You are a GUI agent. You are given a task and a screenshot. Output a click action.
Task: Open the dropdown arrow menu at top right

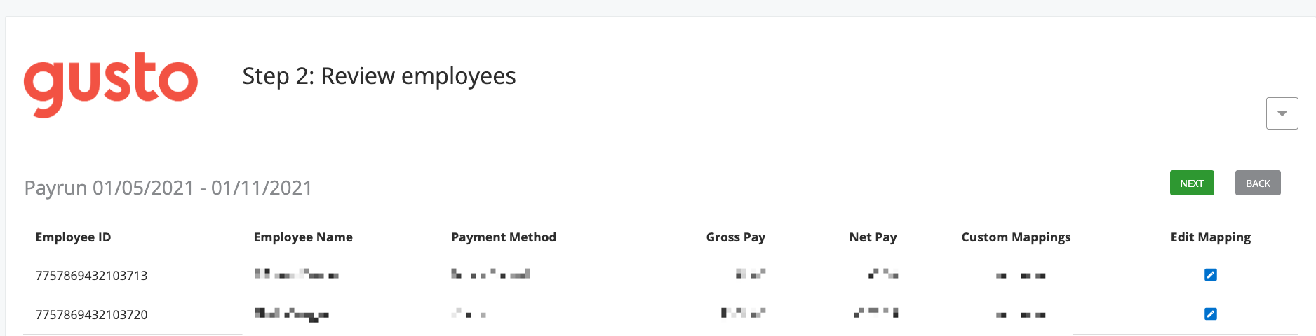pyautogui.click(x=1282, y=113)
